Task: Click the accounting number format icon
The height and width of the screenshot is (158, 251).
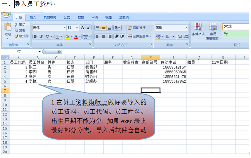Action: [x=158, y=37]
